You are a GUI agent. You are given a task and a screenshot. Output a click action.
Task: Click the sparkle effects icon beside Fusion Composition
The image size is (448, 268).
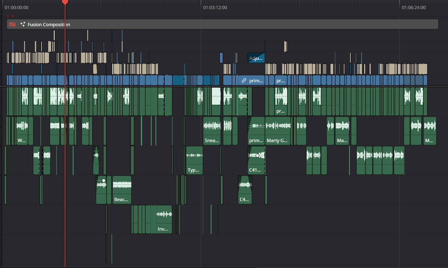coord(22,24)
